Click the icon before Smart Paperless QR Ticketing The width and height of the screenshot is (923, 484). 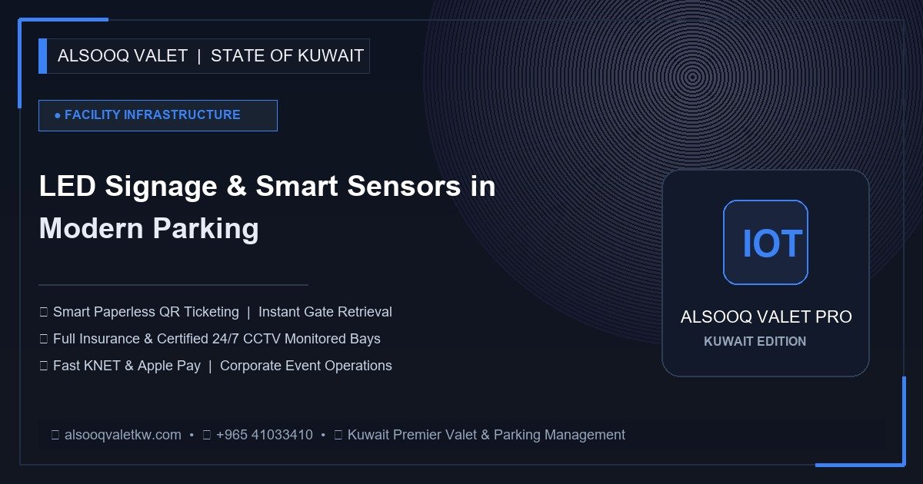(x=43, y=312)
